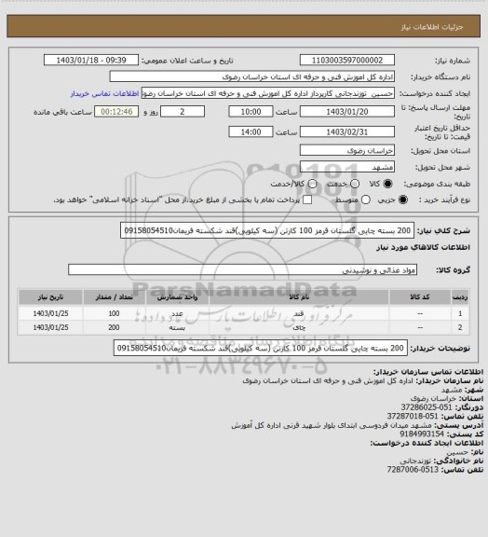
Task: Click the fax number 37286025-051
Action: click(x=427, y=407)
